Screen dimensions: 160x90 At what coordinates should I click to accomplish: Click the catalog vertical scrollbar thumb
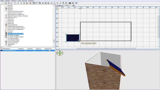[x=54, y=41]
